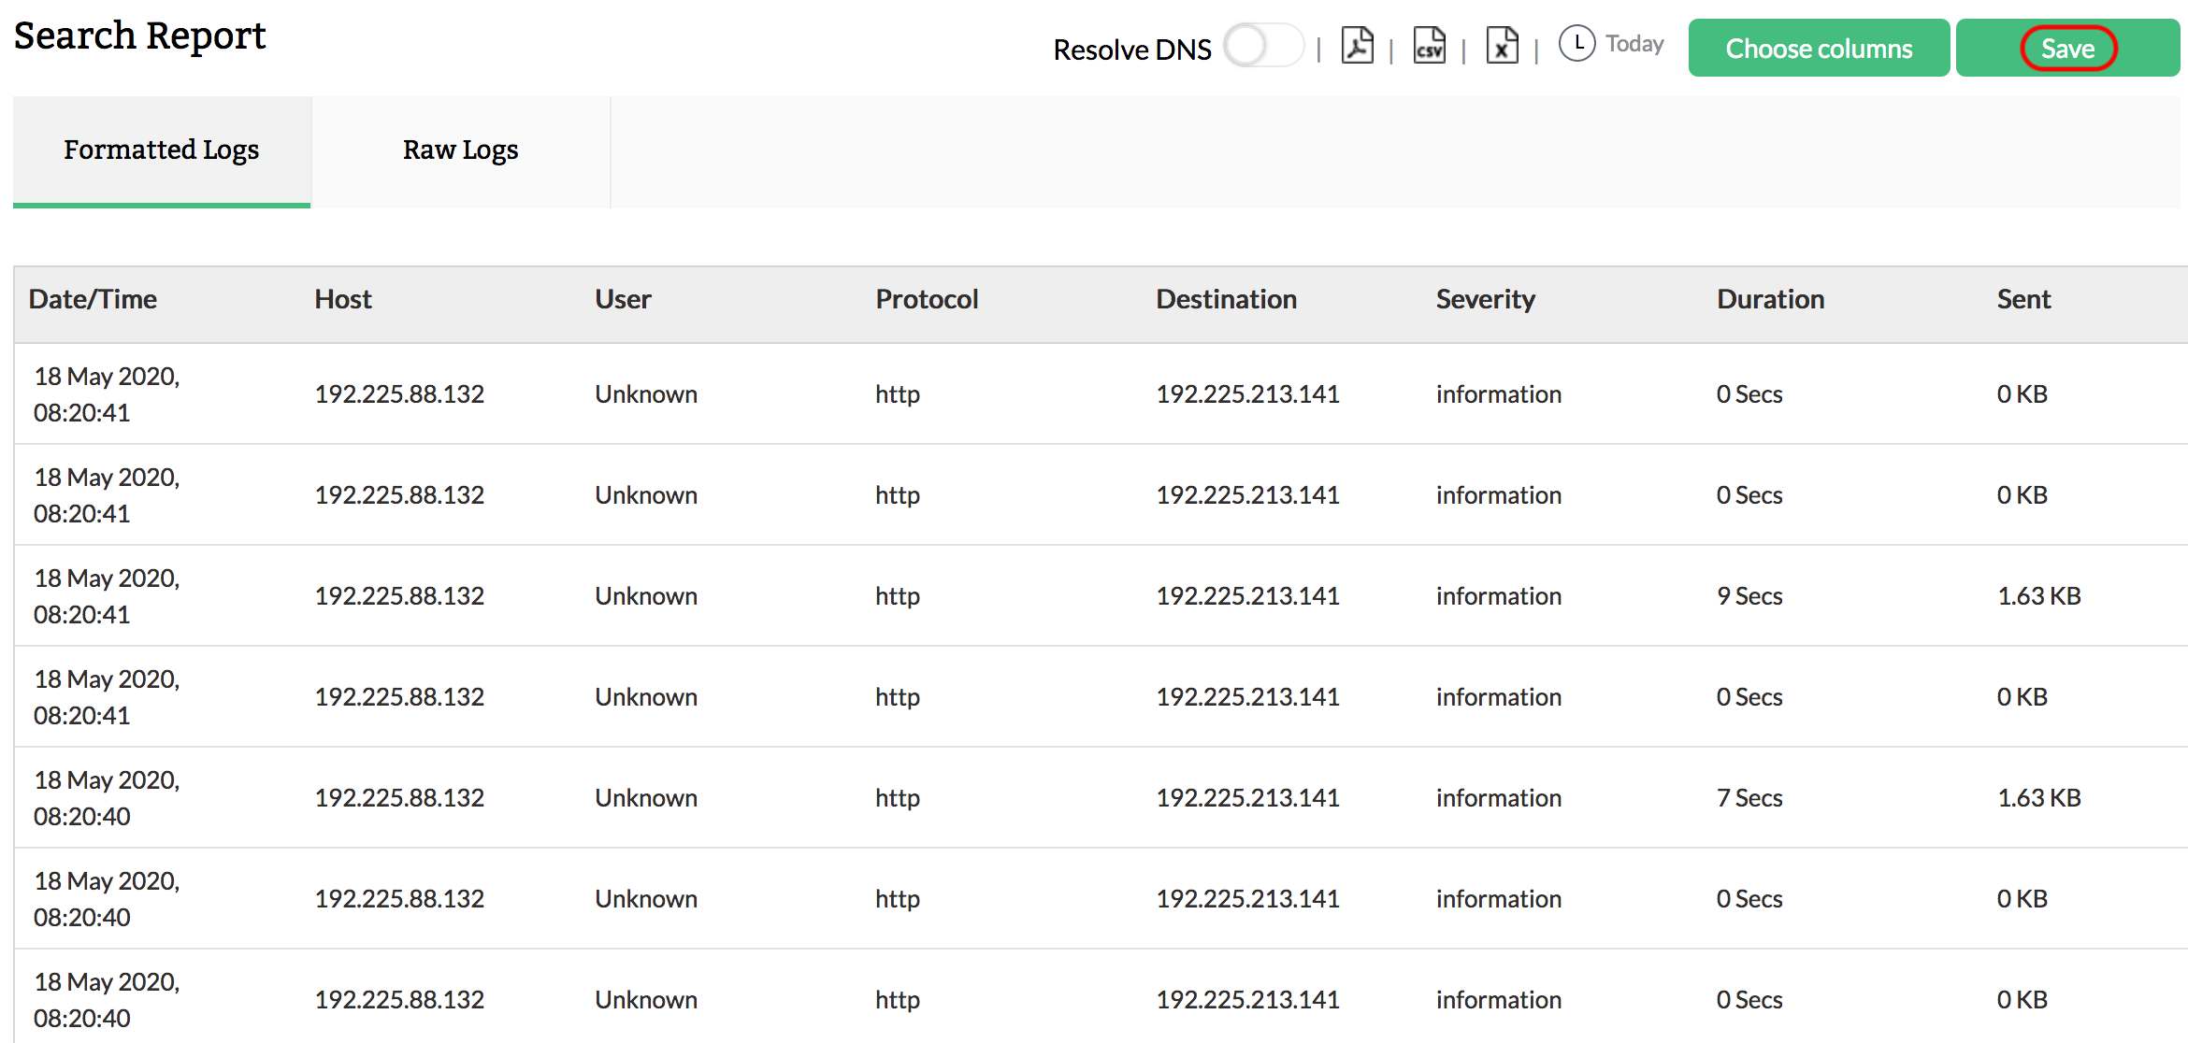The height and width of the screenshot is (1043, 2188).
Task: Click the CSV file icon in toolbar
Action: click(1429, 45)
